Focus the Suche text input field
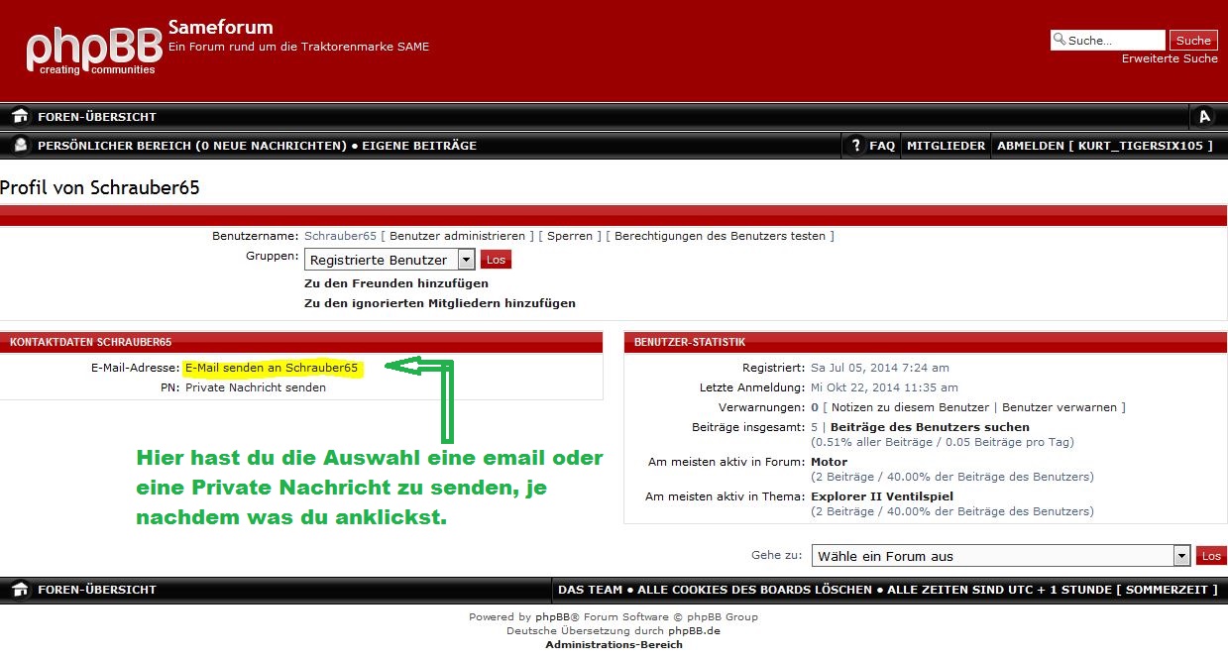The width and height of the screenshot is (1228, 659). pos(1114,41)
